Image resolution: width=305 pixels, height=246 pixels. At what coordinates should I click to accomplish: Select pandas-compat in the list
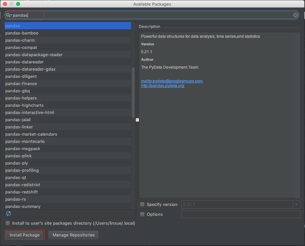pos(68,47)
